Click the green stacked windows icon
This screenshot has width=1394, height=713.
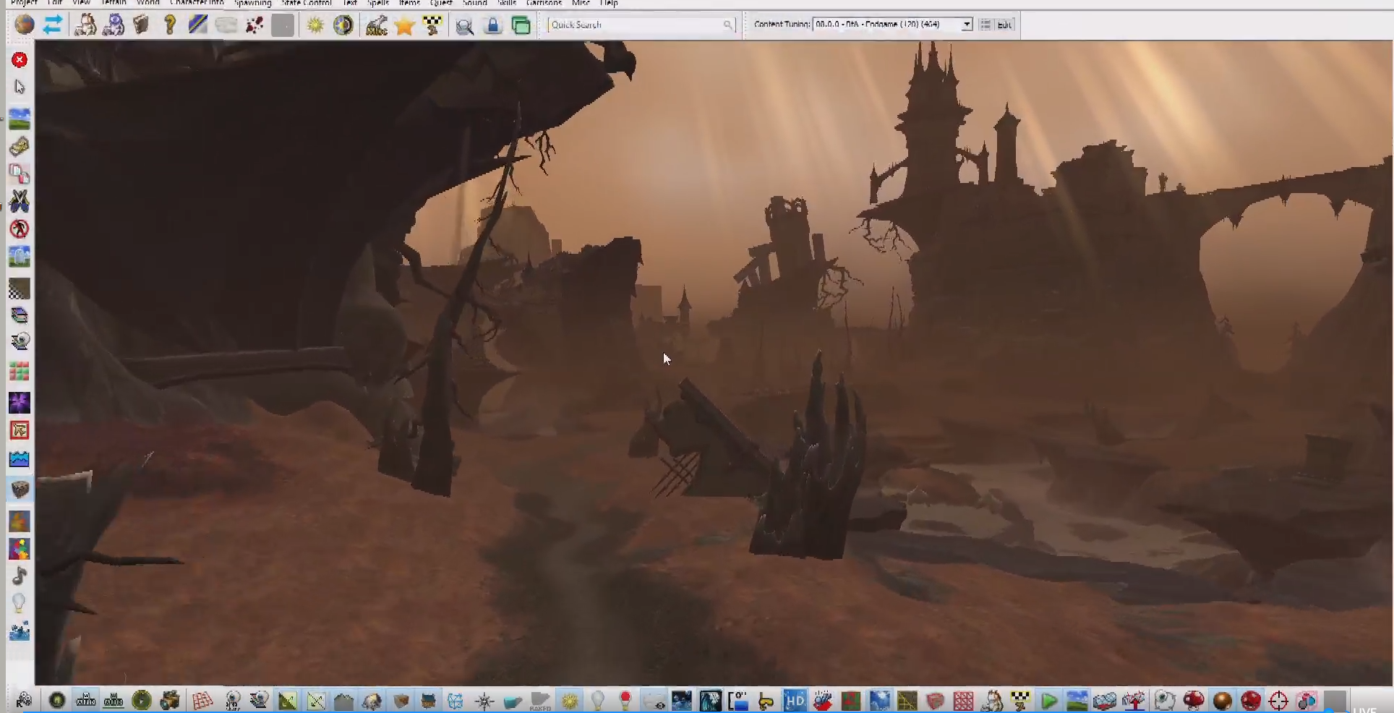[521, 25]
